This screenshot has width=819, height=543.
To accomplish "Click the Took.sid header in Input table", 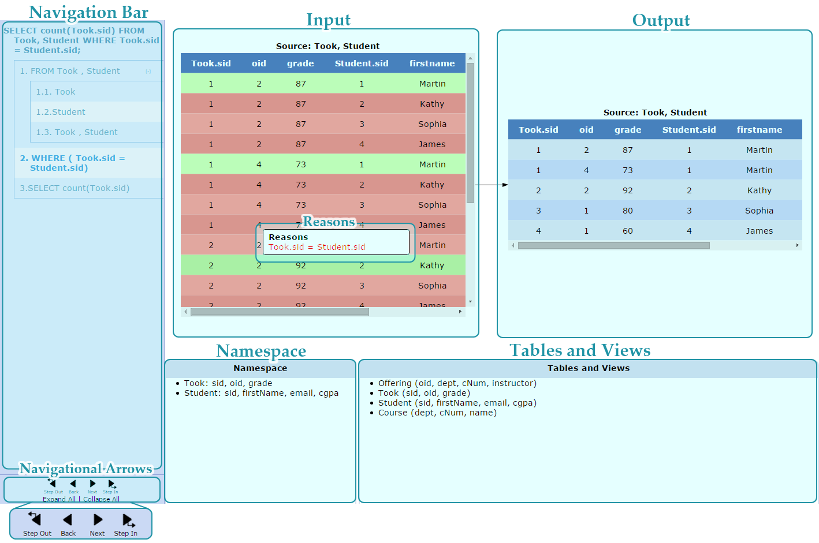I will point(211,63).
